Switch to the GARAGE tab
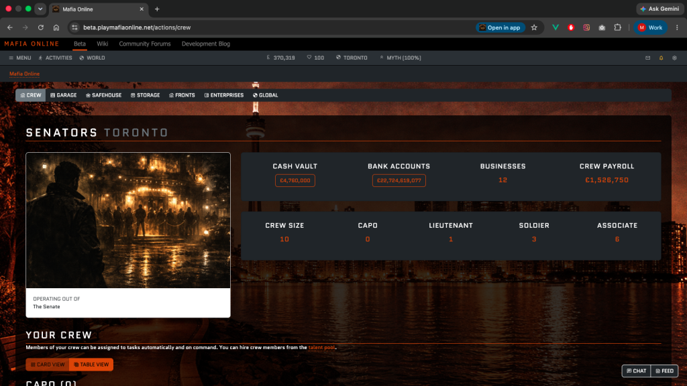This screenshot has width=687, height=386. tap(64, 95)
